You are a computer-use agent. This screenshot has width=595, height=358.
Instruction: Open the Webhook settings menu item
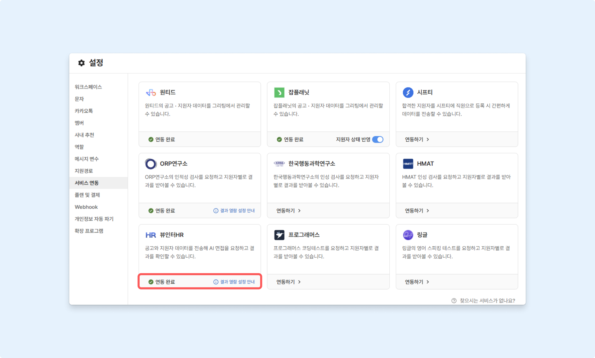tap(86, 207)
